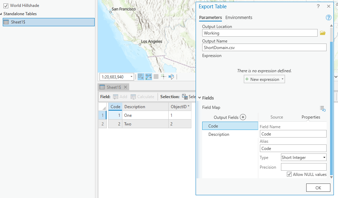Reset the Field Map using its icon
The image size is (338, 198).
pyautogui.click(x=322, y=109)
